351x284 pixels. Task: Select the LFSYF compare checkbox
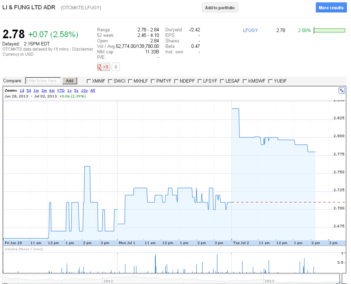(x=200, y=81)
